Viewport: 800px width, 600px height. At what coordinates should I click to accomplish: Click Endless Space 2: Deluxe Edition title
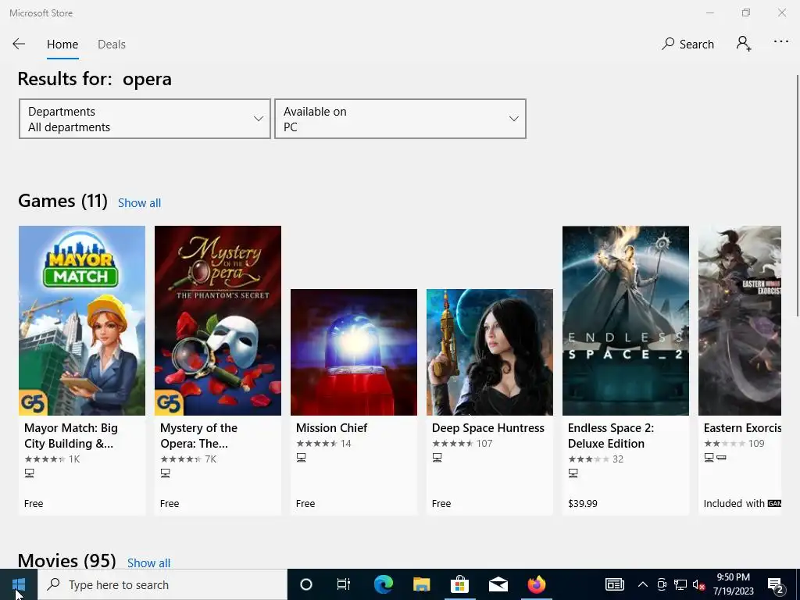point(611,436)
